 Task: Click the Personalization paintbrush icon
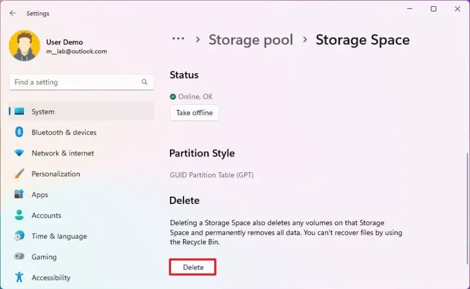[x=19, y=173]
